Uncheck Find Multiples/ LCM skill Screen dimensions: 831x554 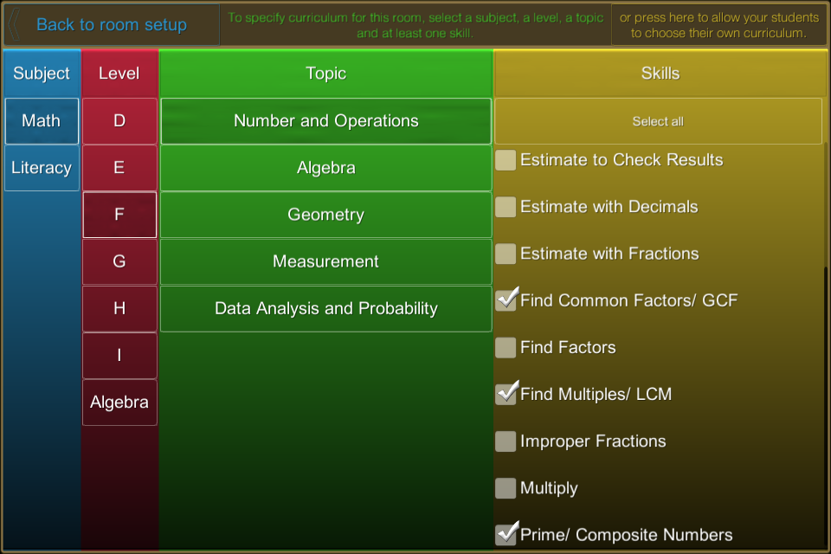[x=506, y=395]
